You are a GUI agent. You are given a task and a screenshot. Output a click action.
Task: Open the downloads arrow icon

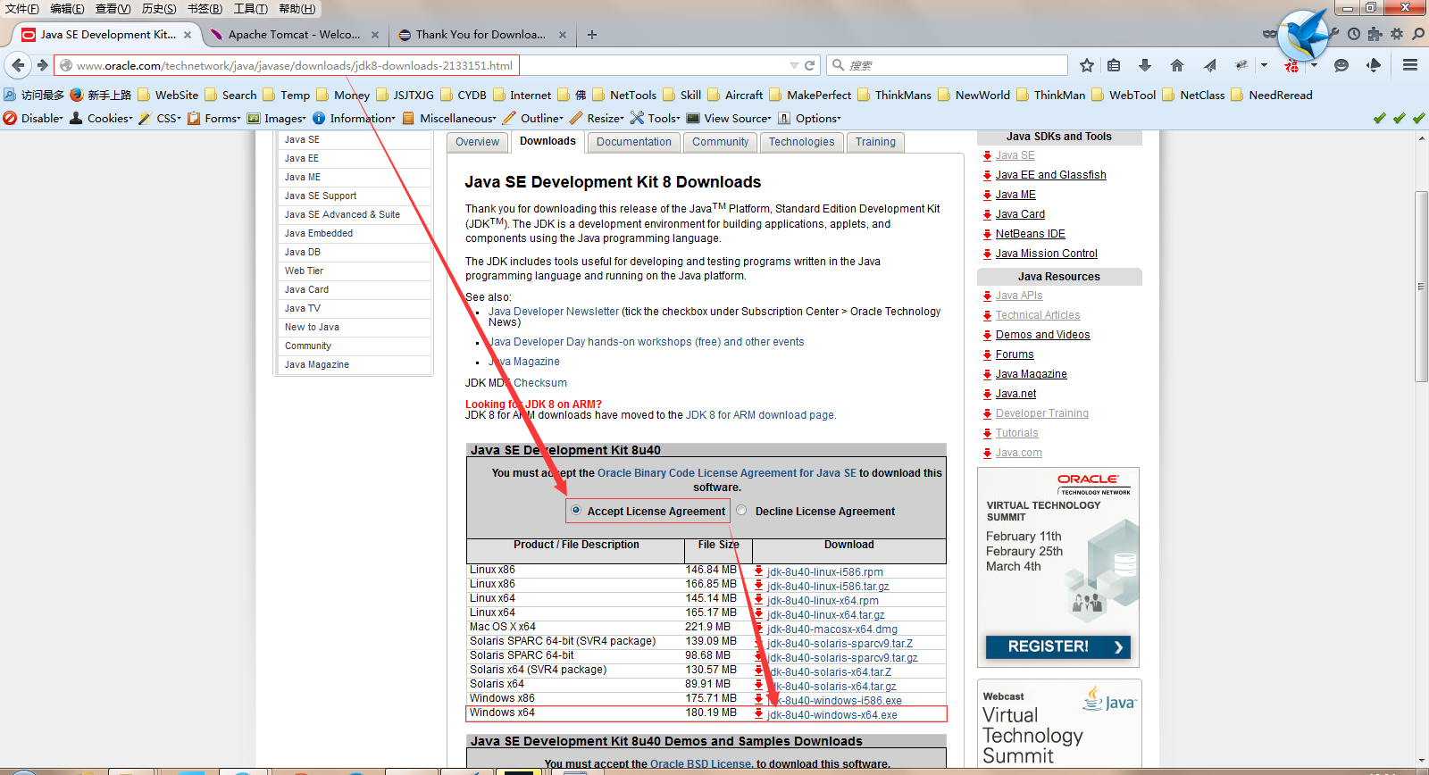point(1145,65)
